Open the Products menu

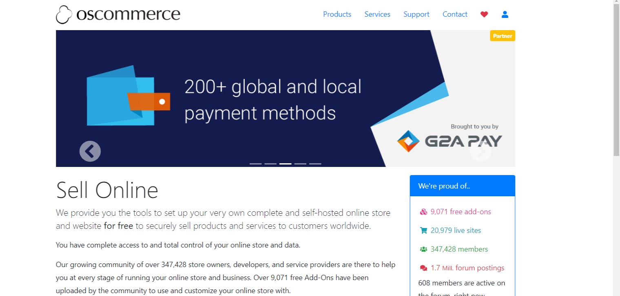[337, 14]
